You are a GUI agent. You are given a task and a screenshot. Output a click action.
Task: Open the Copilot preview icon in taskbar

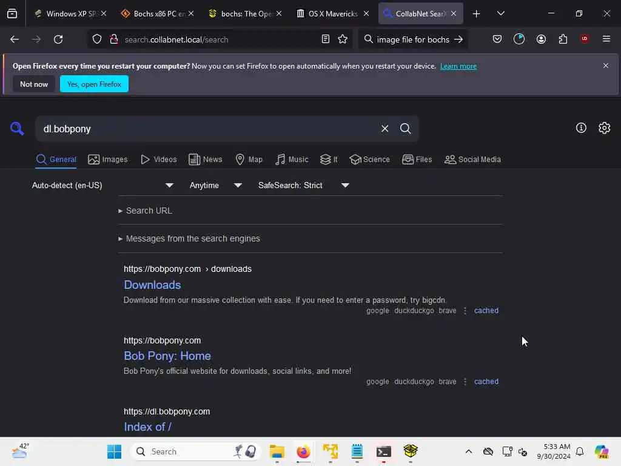coord(602,451)
